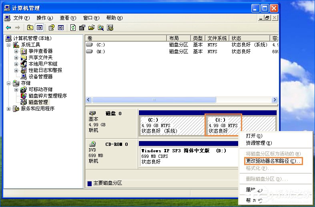Sort by the 文件系统 column header
Viewport: 315px width, 207px height.
pos(217,38)
